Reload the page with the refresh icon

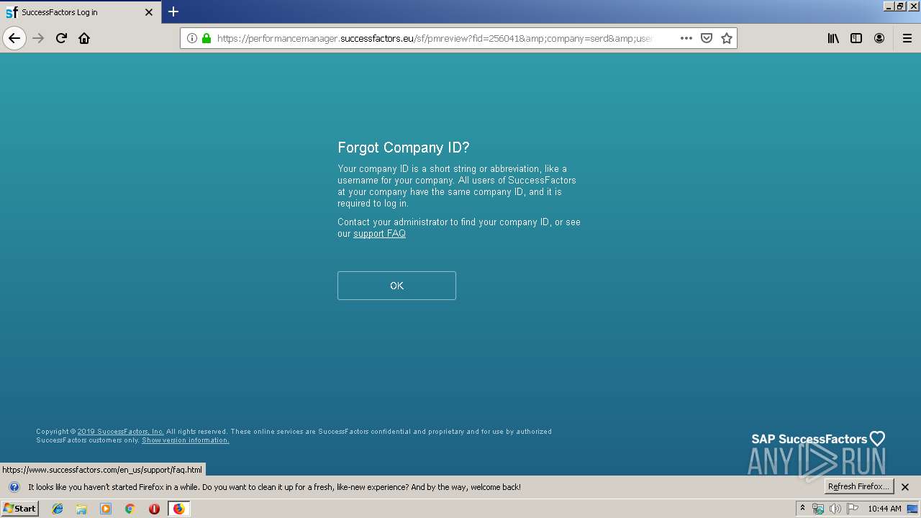61,38
